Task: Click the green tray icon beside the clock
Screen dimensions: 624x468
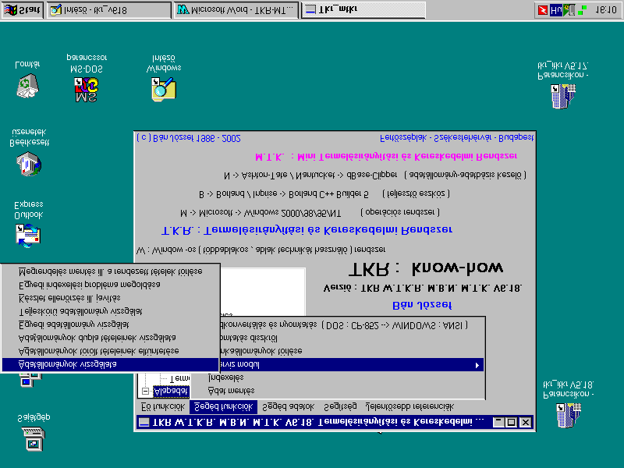Action: coord(582,10)
